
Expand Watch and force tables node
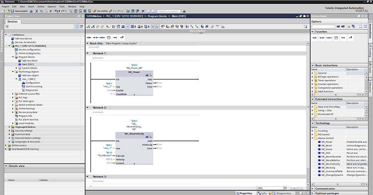point(13,105)
